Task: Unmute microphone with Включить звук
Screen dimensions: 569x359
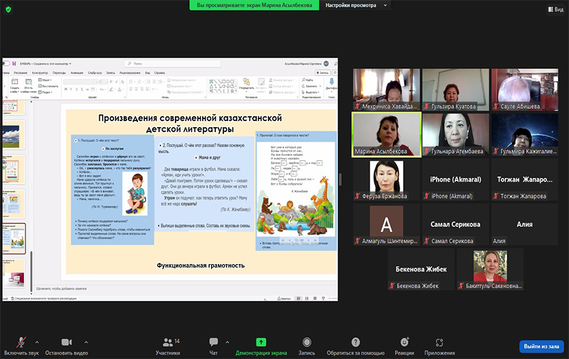Action: pos(23,343)
